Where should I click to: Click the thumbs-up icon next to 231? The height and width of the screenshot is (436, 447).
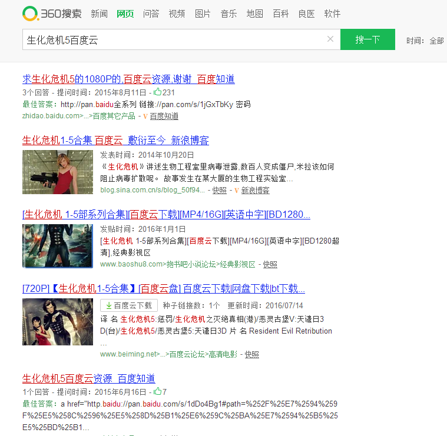pyautogui.click(x=157, y=92)
